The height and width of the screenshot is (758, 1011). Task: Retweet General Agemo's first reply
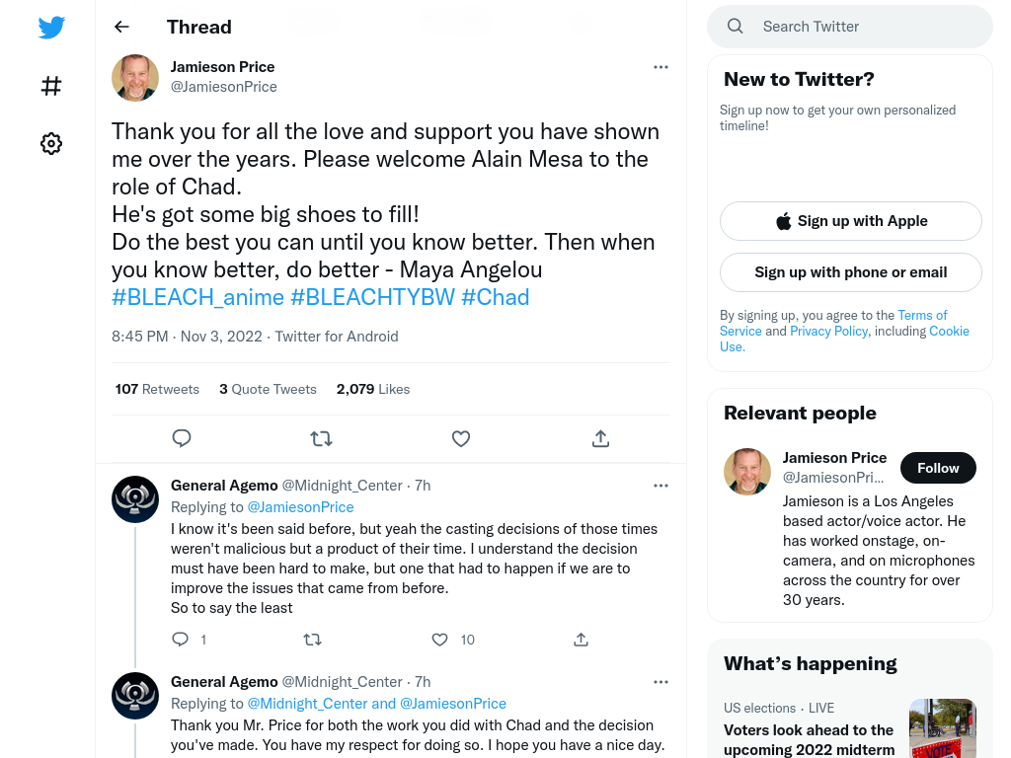pyautogui.click(x=313, y=640)
